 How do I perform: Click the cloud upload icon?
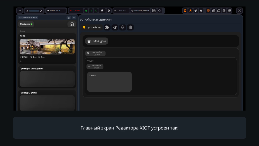click(x=160, y=11)
